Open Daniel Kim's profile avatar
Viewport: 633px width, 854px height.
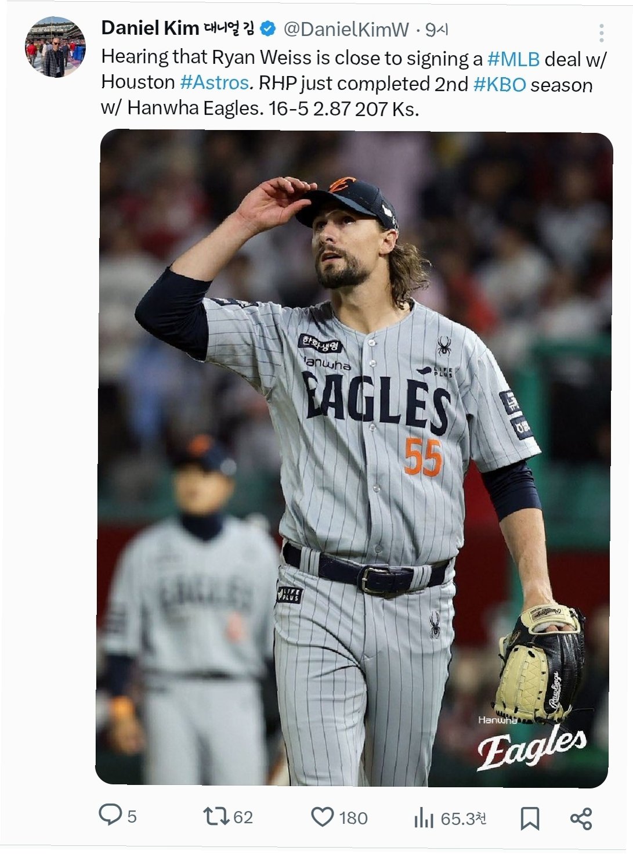click(x=55, y=47)
